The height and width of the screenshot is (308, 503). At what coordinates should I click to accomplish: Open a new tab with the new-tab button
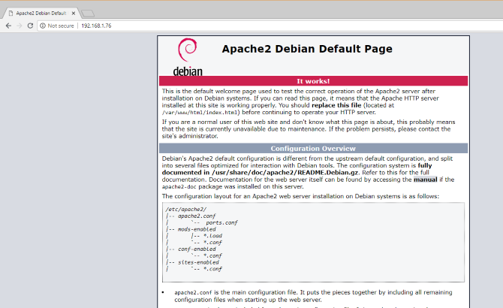click(x=88, y=14)
